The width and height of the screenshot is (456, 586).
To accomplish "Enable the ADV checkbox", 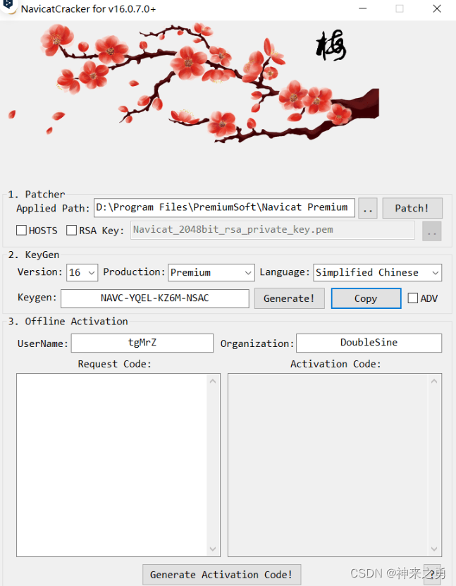I will 413,298.
